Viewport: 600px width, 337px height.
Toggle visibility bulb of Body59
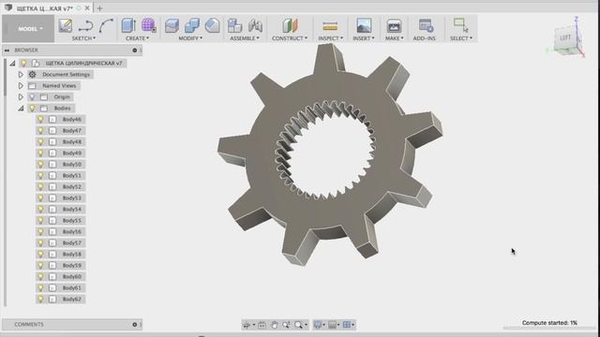[x=40, y=265]
